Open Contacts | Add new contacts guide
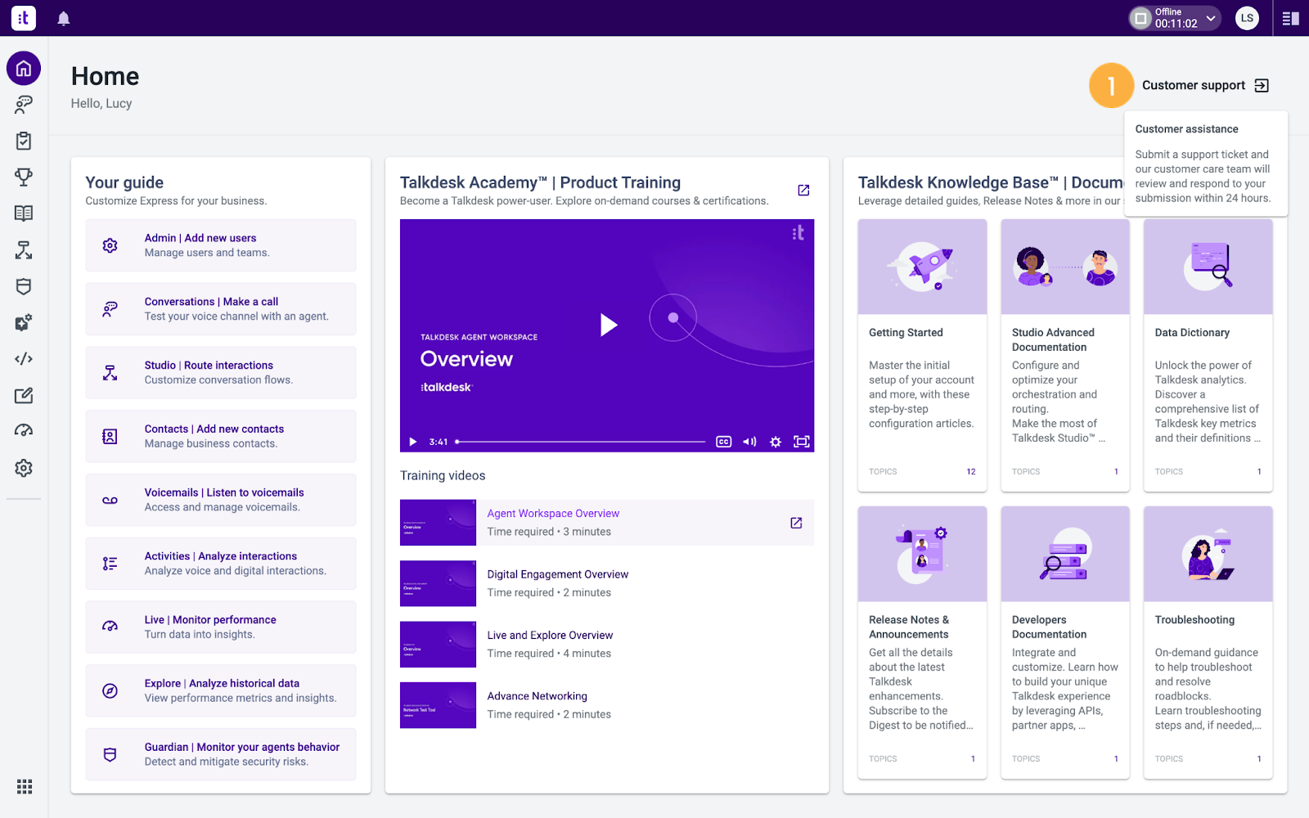 [x=221, y=436]
